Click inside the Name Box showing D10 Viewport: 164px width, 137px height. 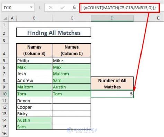pos(16,8)
